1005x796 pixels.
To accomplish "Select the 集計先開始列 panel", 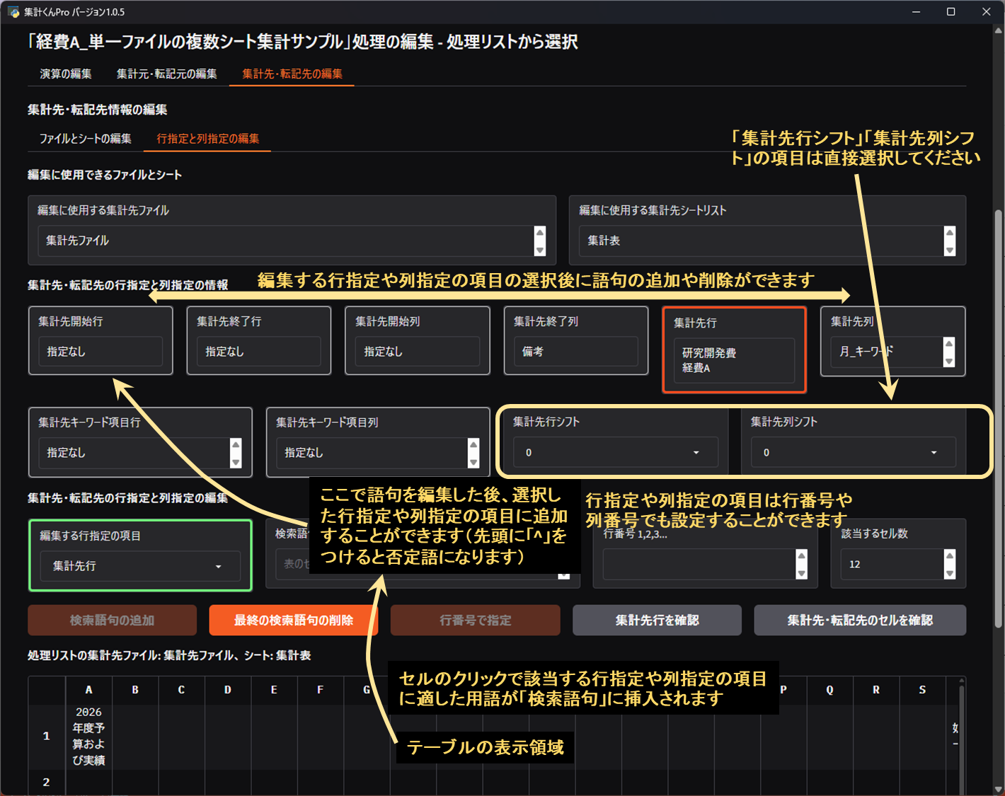I will tap(418, 340).
